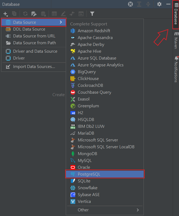The height and width of the screenshot is (216, 179).
Task: Expand the Data Source submenu
Action: pyautogui.click(x=34, y=22)
